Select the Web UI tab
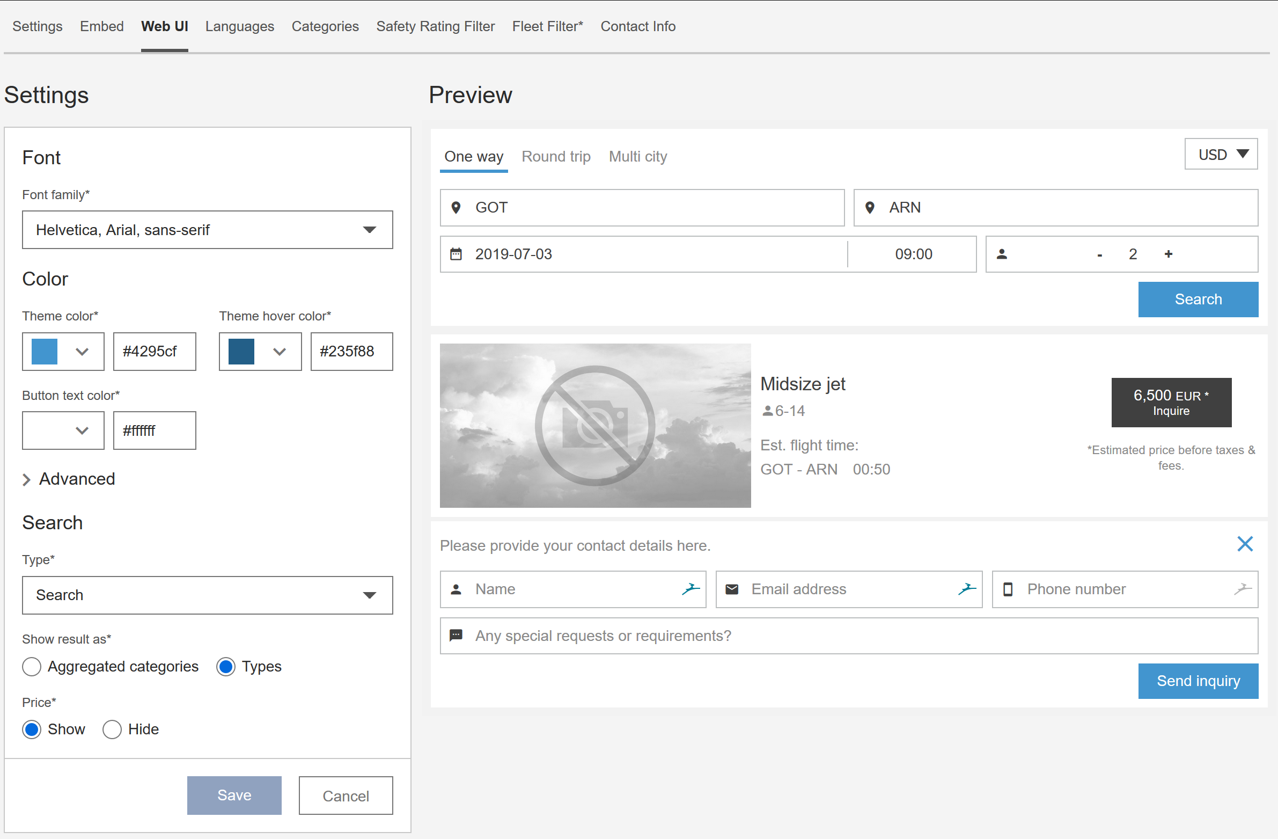Image resolution: width=1278 pixels, height=839 pixels. [164, 26]
